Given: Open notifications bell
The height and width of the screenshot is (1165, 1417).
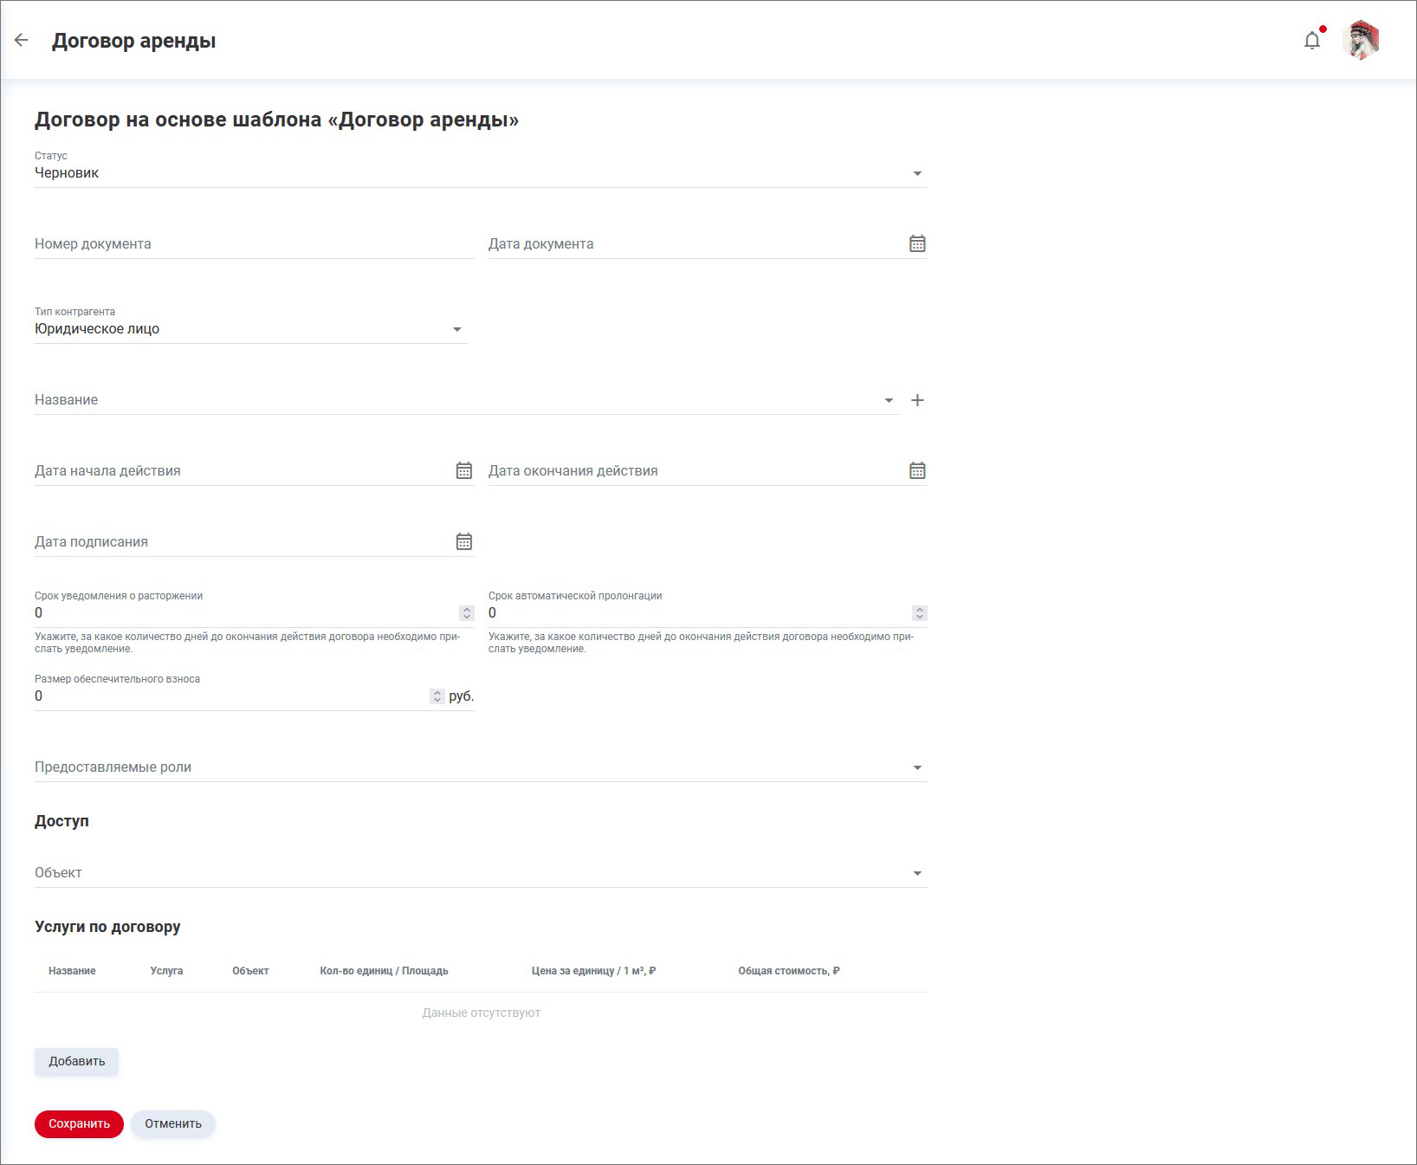Looking at the screenshot, I should point(1312,41).
